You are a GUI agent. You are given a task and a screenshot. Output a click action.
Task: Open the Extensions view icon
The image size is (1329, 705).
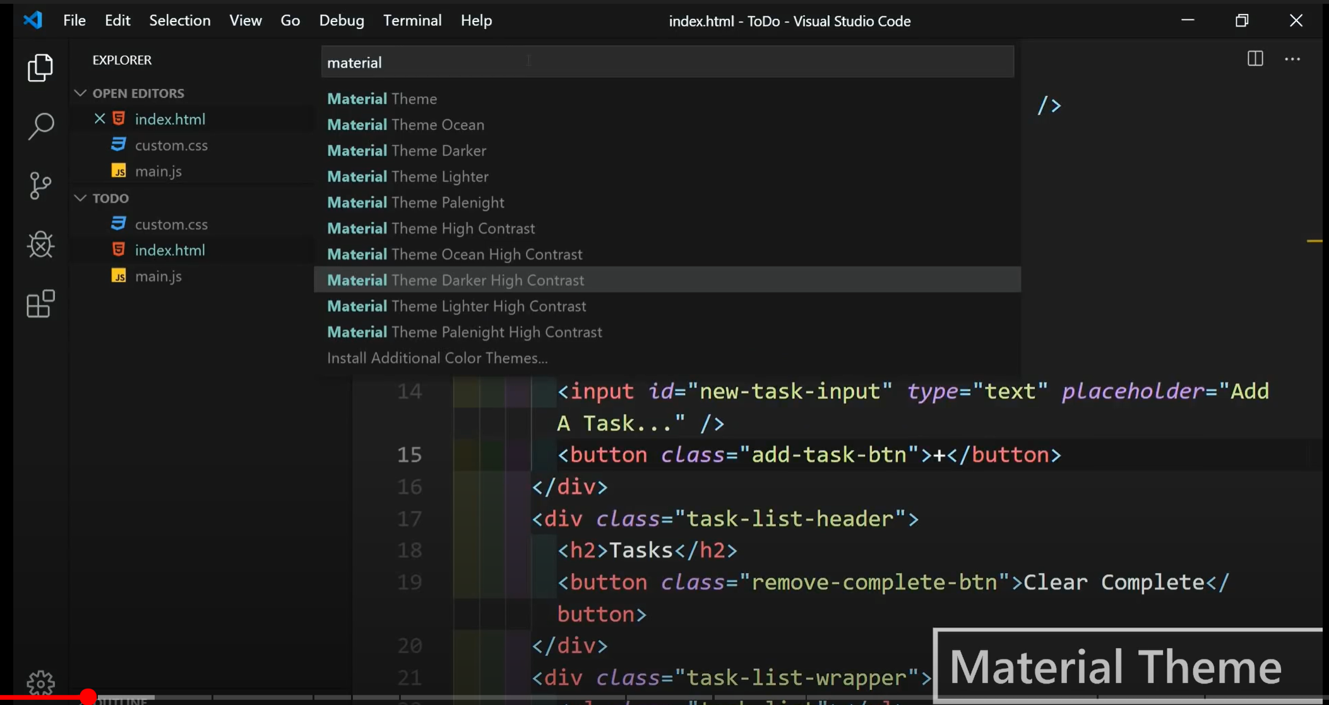click(x=40, y=304)
